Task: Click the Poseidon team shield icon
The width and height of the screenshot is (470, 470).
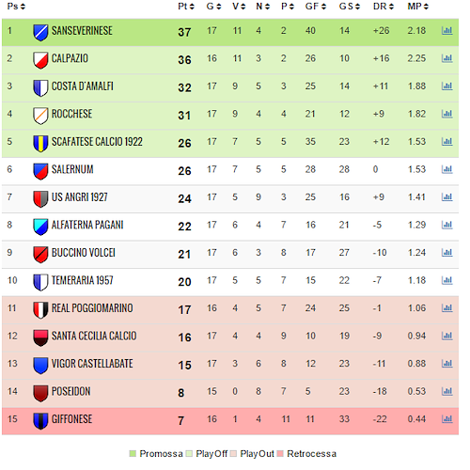Action: (40, 393)
